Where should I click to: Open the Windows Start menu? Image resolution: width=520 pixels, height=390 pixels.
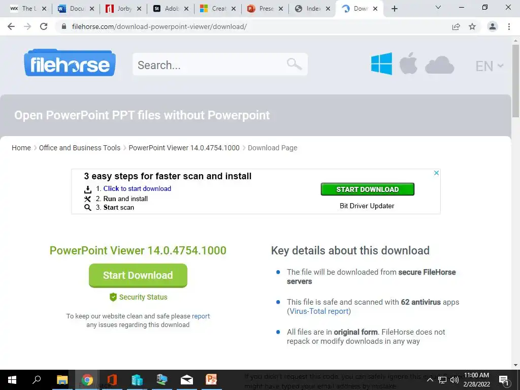coord(12,380)
